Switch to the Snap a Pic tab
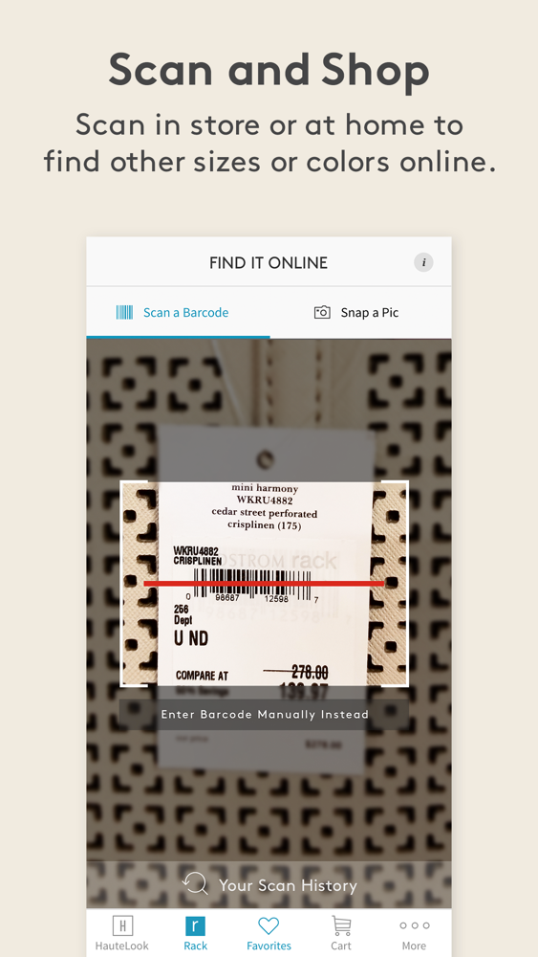 coord(360,313)
